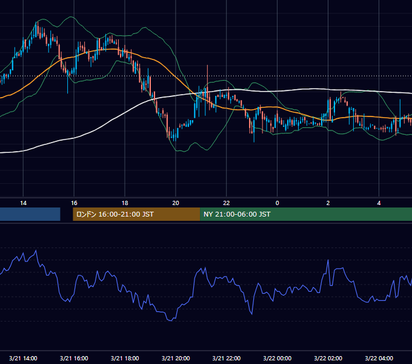
Task: Click the '22' time axis label
Action: [226, 203]
